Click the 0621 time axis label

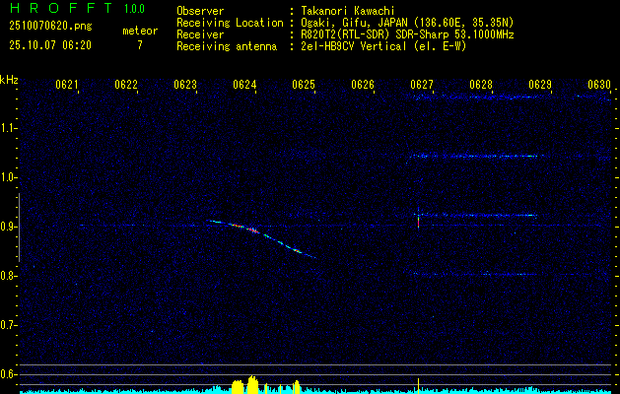[66, 85]
